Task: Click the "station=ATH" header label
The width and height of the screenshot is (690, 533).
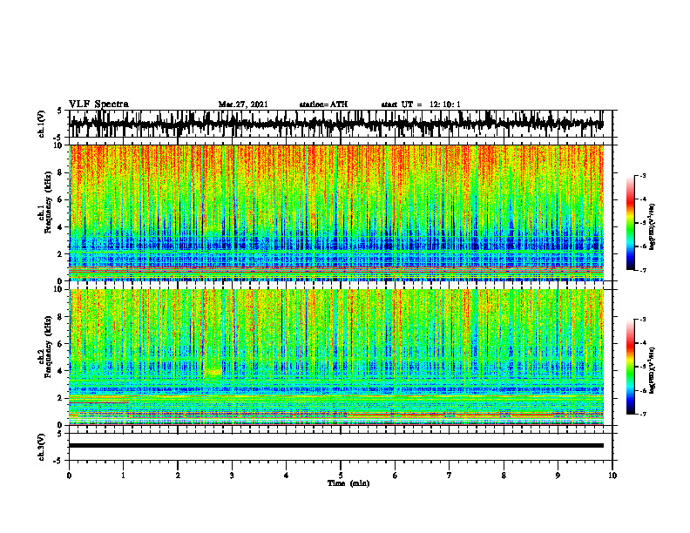Action: click(323, 105)
